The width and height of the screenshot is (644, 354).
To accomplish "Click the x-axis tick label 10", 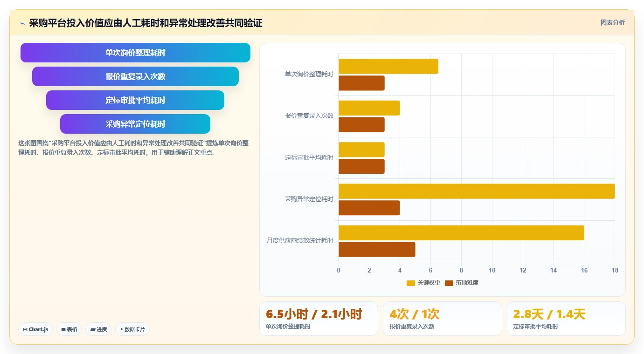I will [492, 271].
